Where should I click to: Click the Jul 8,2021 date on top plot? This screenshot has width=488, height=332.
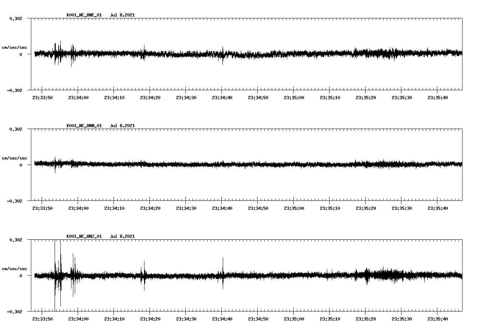coord(123,15)
